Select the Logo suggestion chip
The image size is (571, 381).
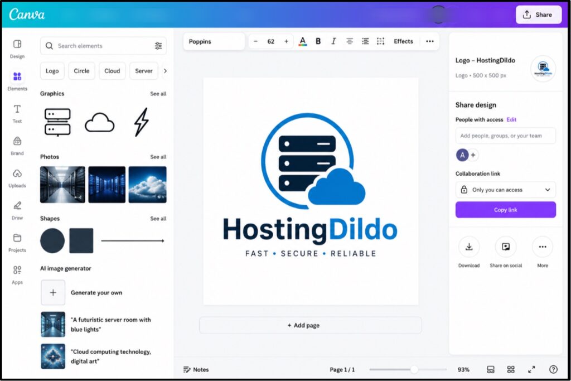52,71
